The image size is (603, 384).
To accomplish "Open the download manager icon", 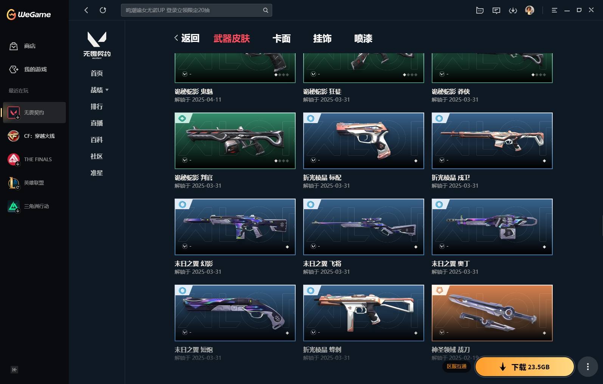I will coord(513,11).
